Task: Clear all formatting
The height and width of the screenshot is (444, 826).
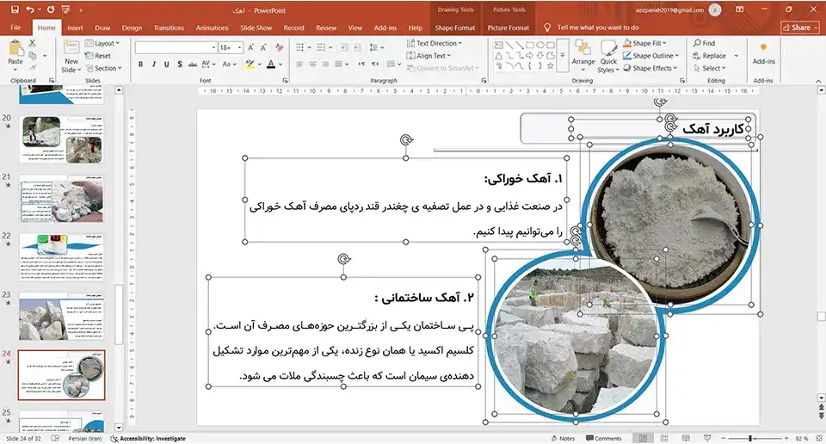Action: click(280, 47)
